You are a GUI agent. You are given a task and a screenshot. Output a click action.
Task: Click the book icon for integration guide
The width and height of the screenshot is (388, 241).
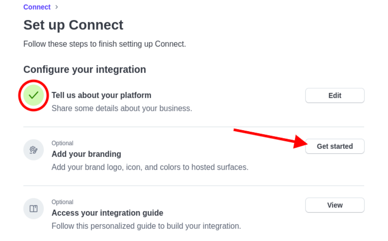(x=33, y=209)
